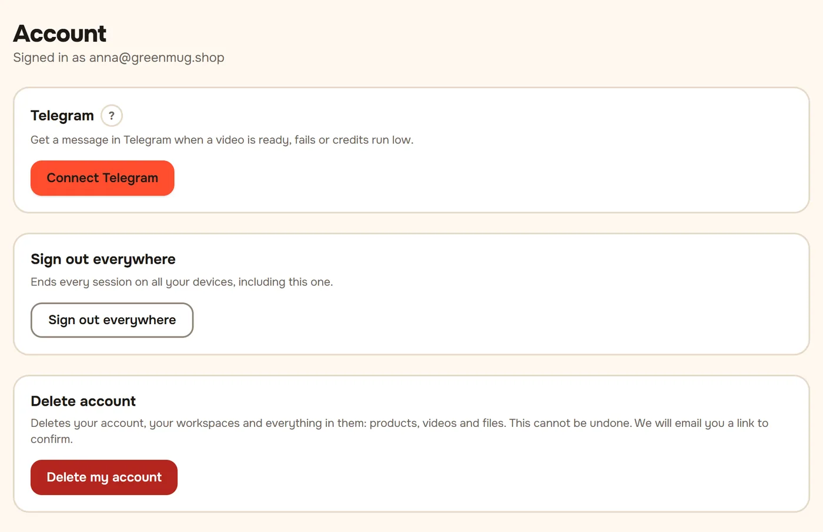Click the red Delete my account button
This screenshot has height=532, width=823.
coord(104,477)
